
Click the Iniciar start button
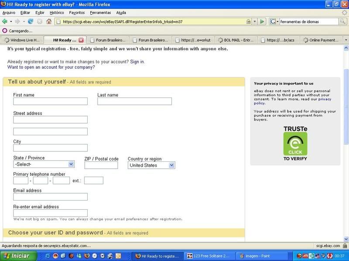(x=18, y=256)
